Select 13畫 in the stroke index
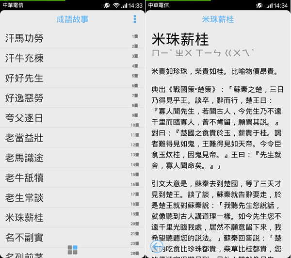Viewport: 291px width, 258px height. [135, 155]
